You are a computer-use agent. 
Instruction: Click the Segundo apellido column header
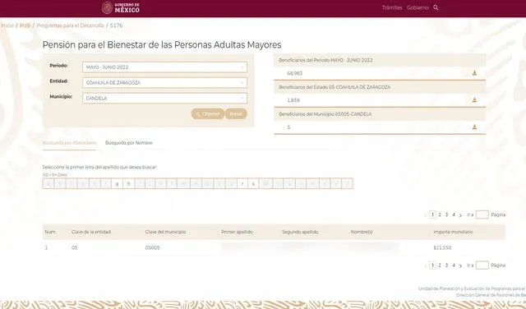click(300, 232)
